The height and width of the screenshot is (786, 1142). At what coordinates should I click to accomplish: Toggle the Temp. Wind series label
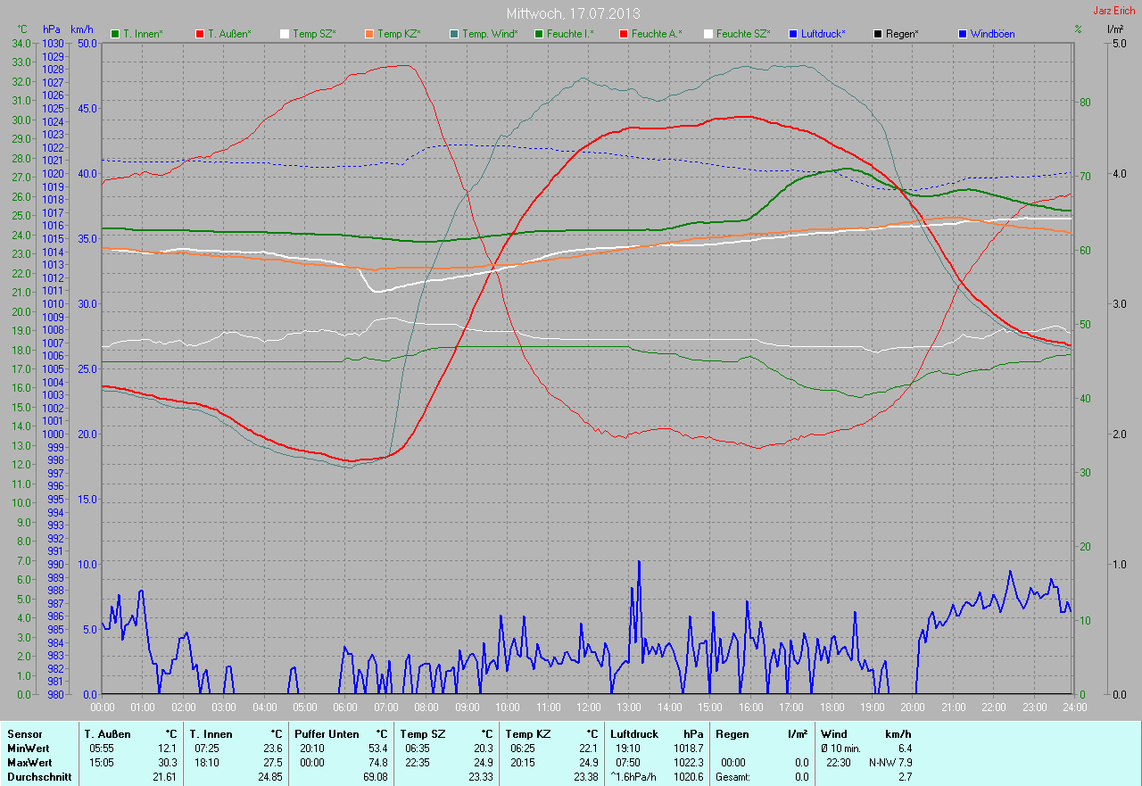[x=489, y=34]
